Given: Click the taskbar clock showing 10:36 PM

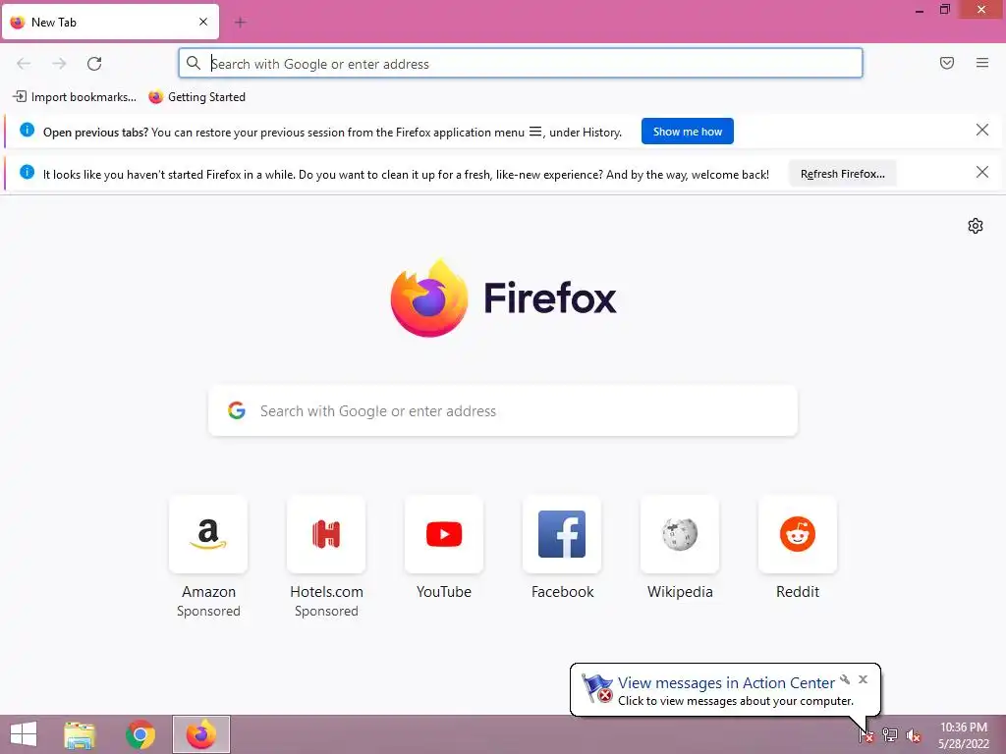Looking at the screenshot, I should tap(964, 735).
